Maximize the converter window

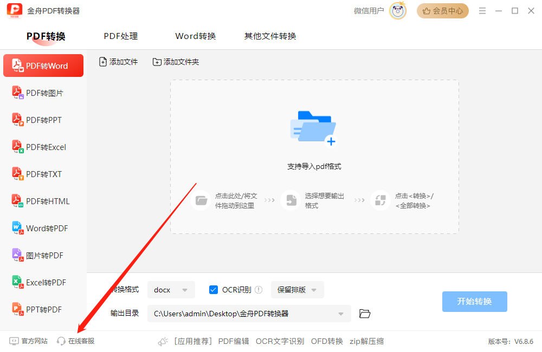coord(515,11)
